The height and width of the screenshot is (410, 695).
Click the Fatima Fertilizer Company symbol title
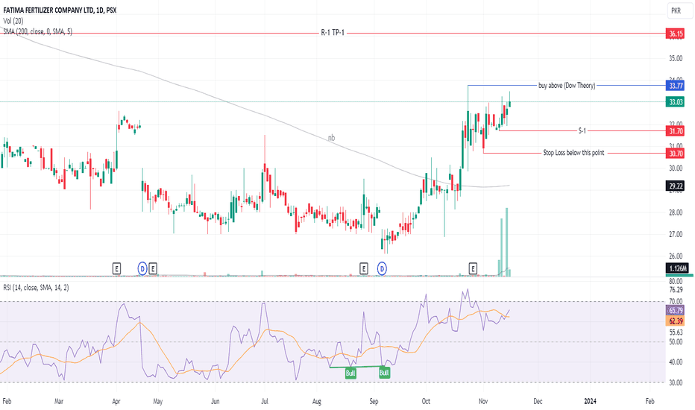(x=60, y=10)
